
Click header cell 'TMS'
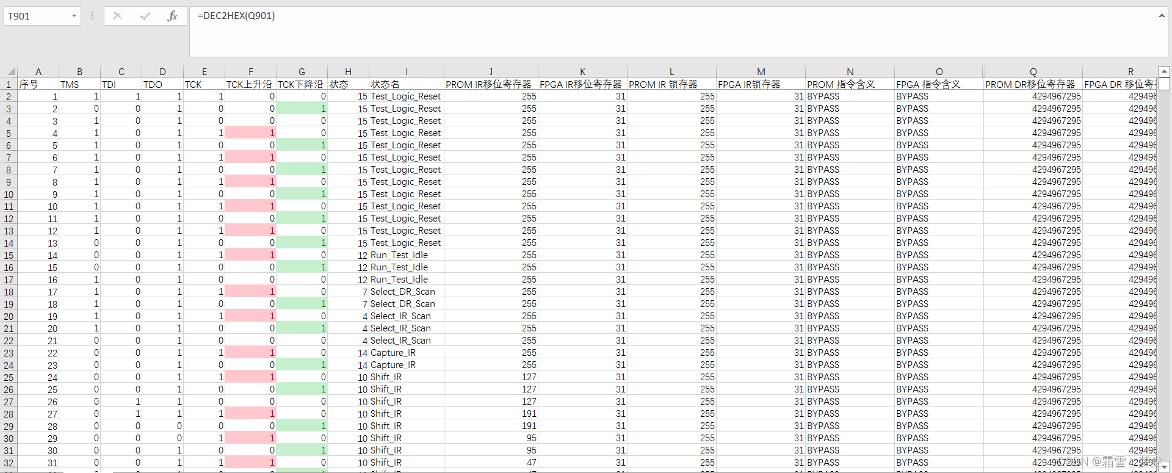coord(79,84)
